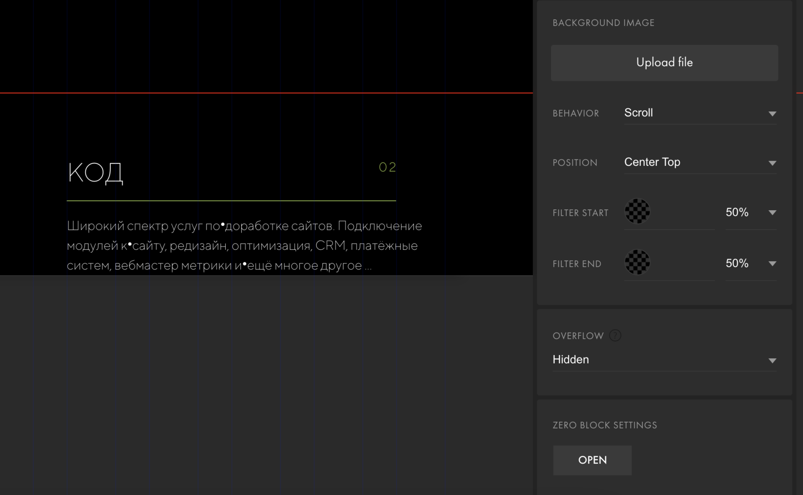803x495 pixels.
Task: Click the FILTER END label
Action: pos(577,264)
